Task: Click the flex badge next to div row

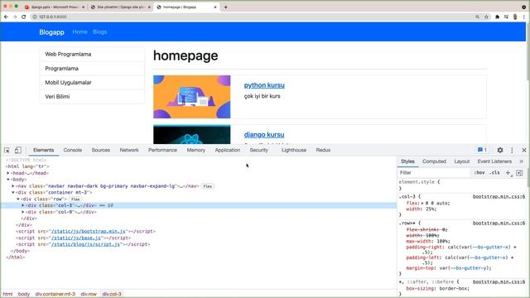Action: [x=75, y=199]
